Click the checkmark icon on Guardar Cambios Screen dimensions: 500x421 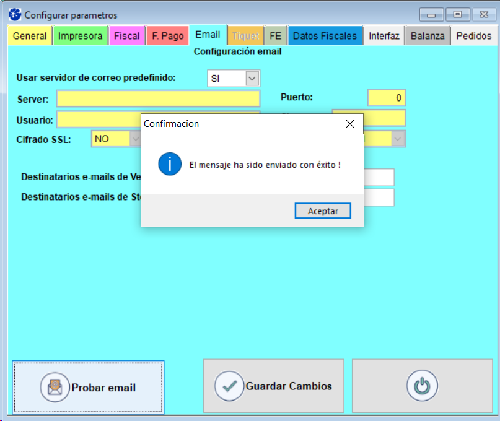229,386
